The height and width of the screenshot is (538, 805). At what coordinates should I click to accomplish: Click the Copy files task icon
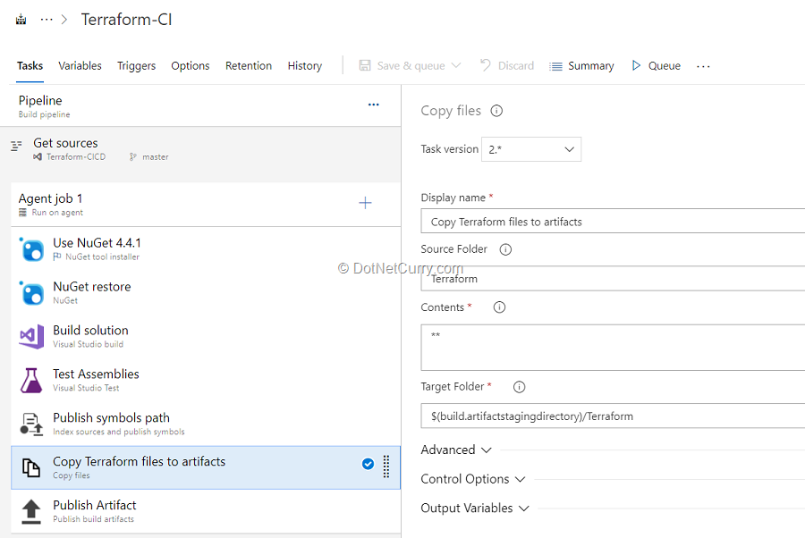(31, 467)
